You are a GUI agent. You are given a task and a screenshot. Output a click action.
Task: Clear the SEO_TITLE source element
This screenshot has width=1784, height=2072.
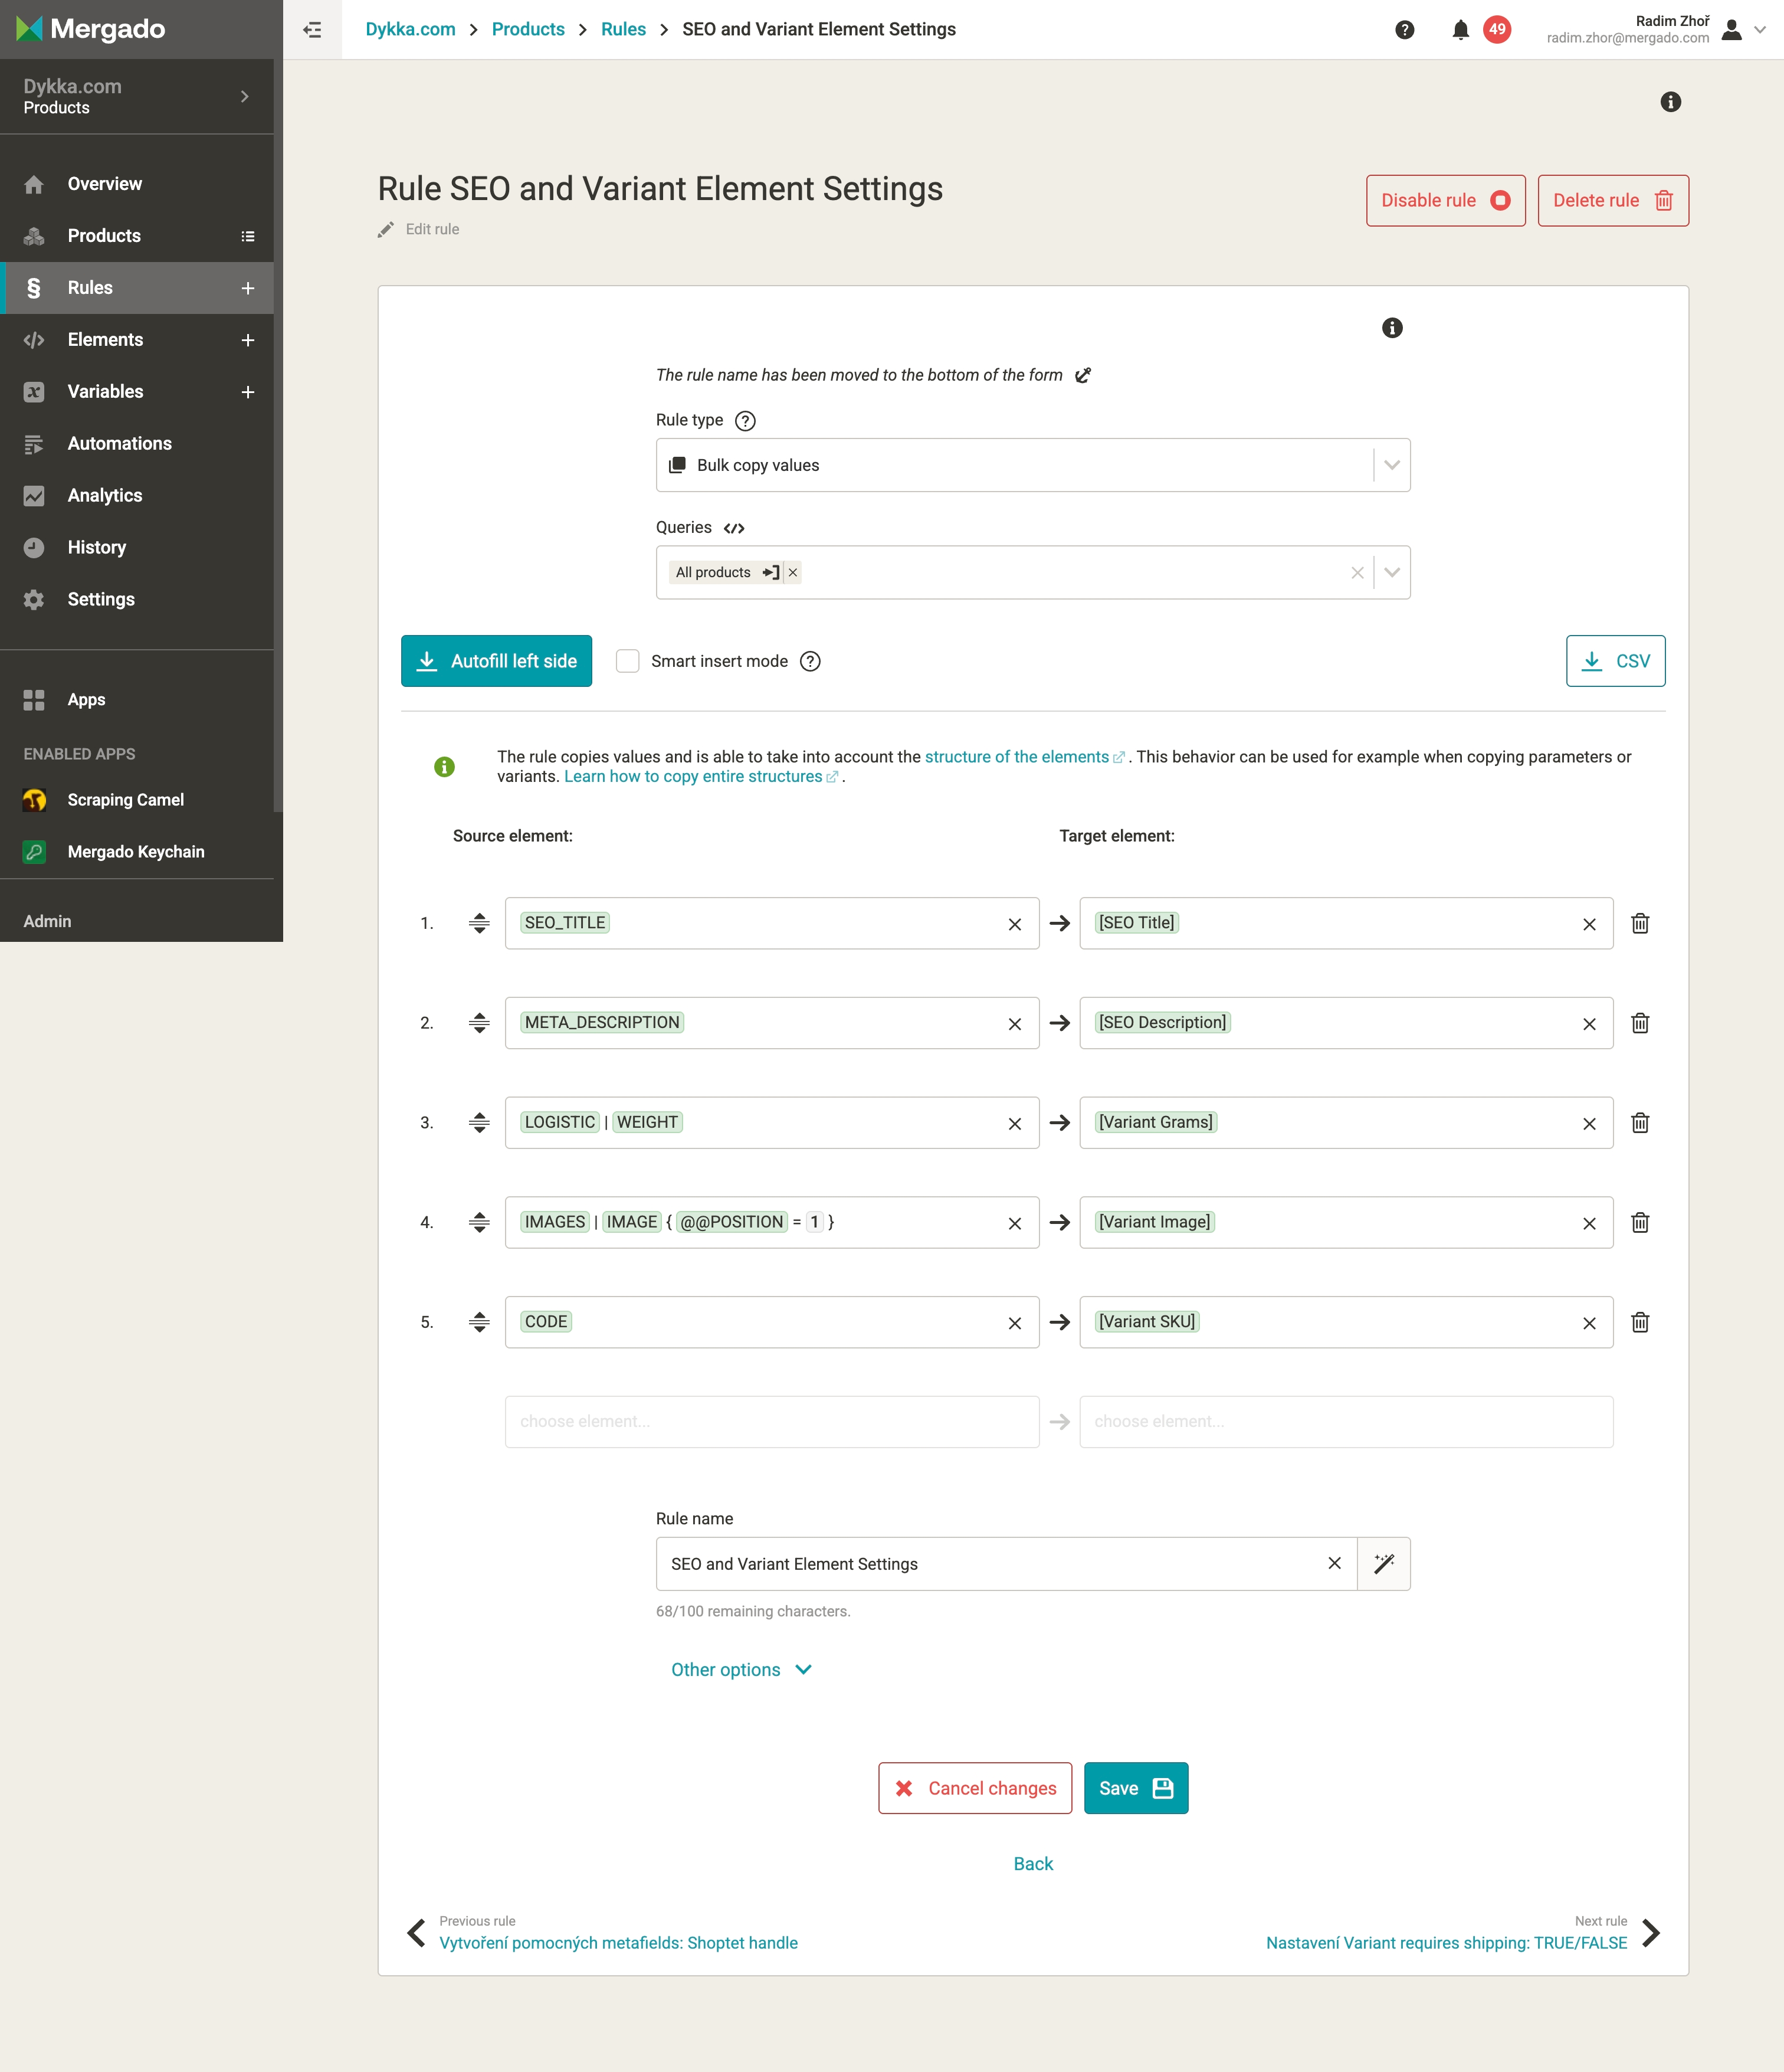[x=1015, y=924]
